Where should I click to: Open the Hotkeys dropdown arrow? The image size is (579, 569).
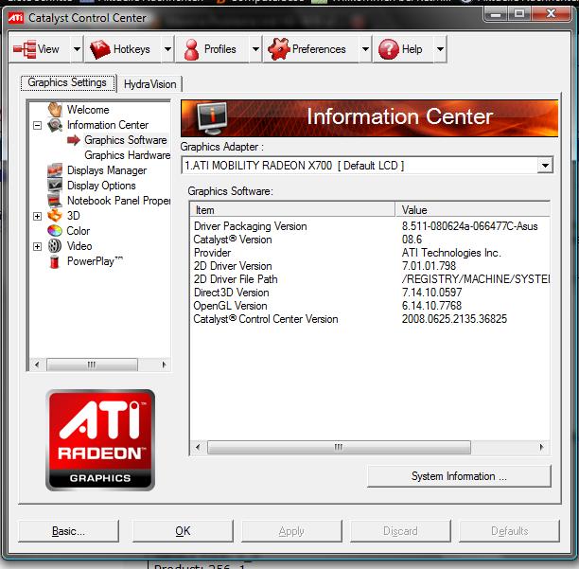click(167, 49)
